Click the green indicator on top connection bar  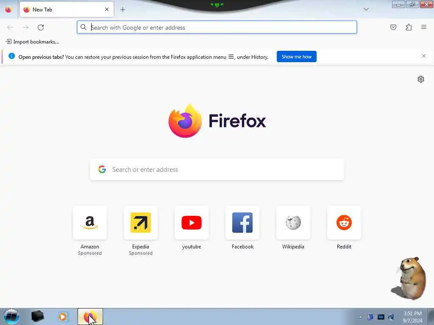coord(217,5)
